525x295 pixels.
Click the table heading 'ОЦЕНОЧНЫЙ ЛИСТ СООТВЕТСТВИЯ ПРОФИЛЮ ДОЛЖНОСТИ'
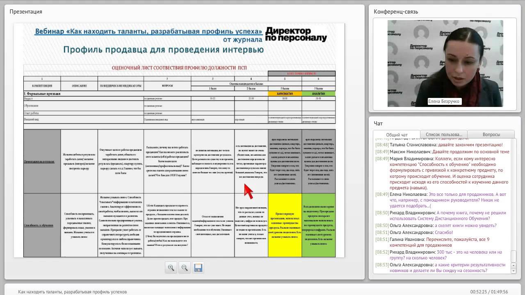tap(179, 68)
